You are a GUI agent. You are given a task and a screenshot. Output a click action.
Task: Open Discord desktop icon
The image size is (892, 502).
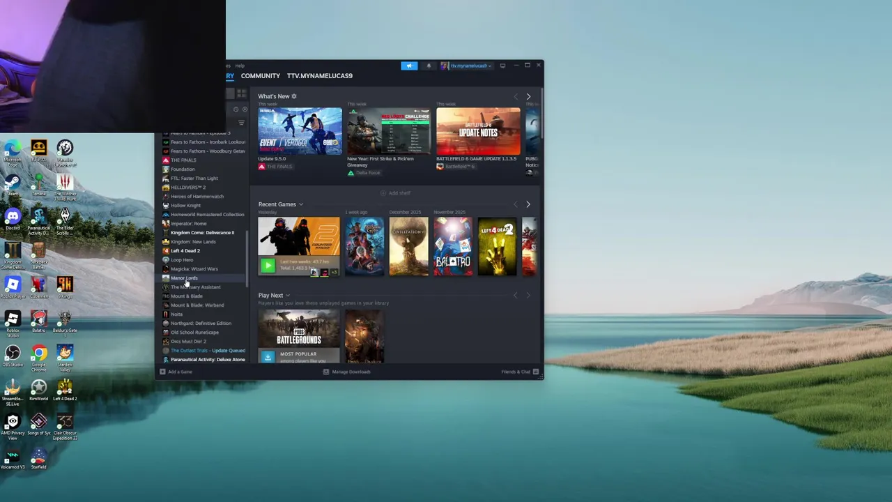click(x=13, y=220)
